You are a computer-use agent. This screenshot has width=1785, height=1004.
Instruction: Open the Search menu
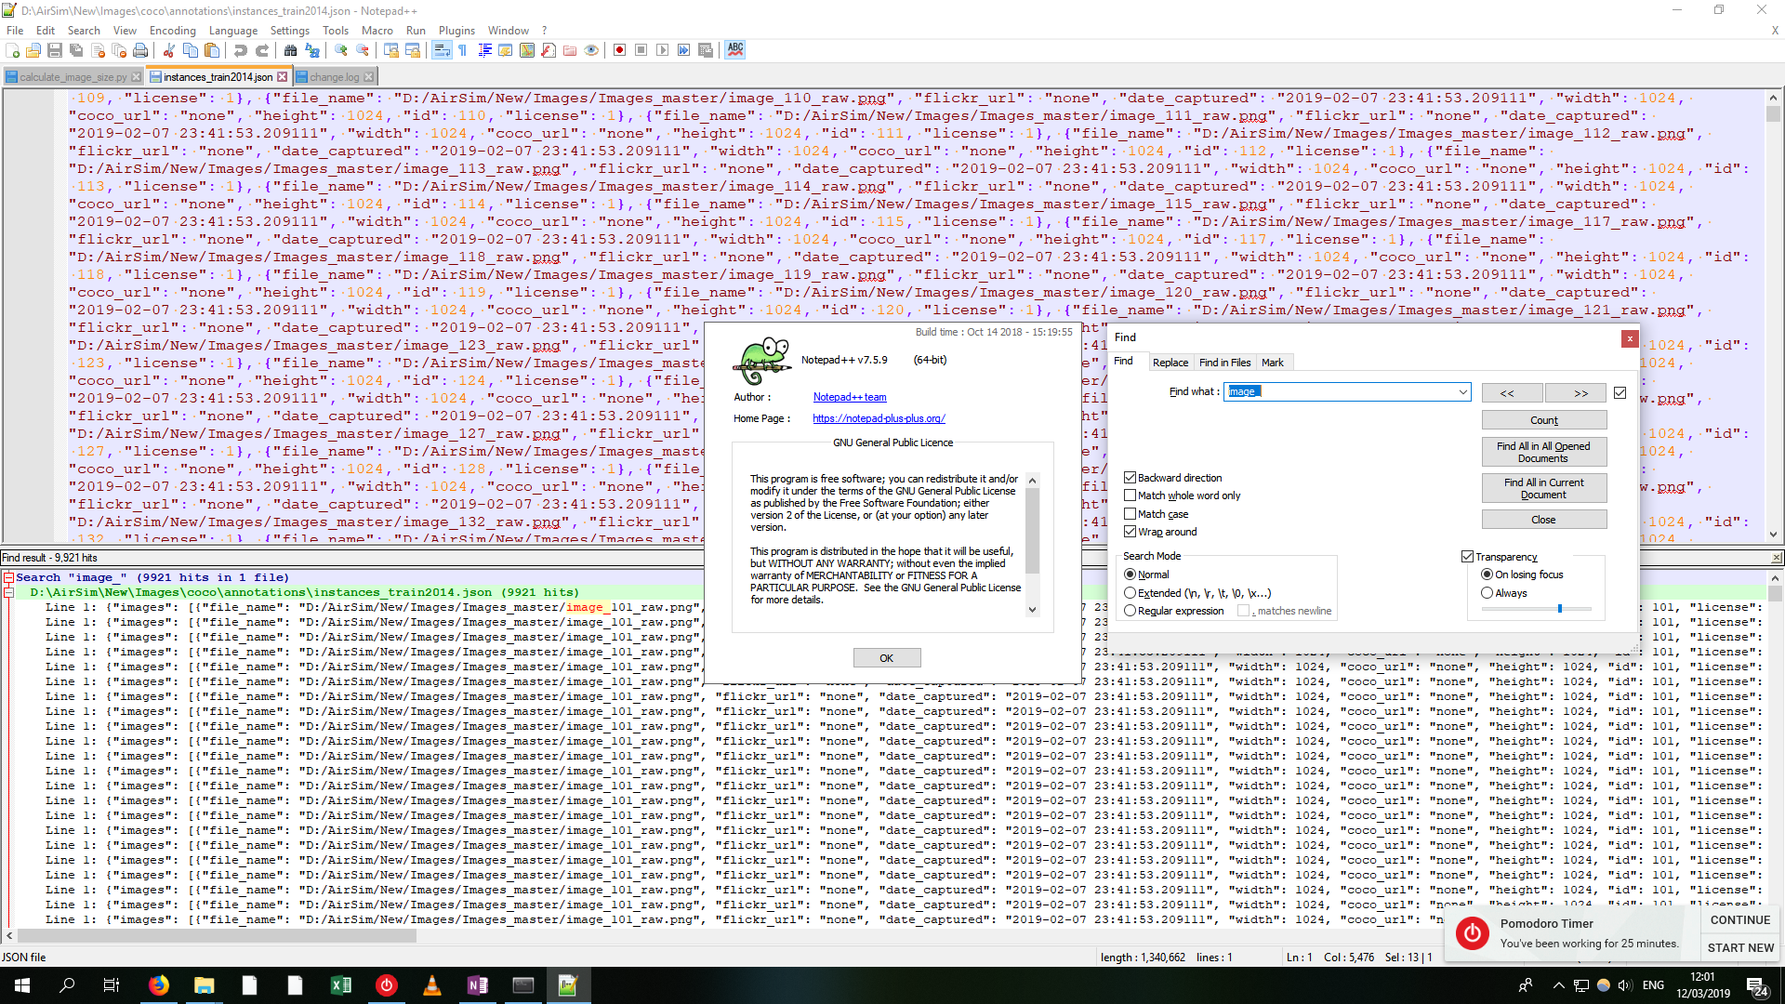click(x=84, y=30)
